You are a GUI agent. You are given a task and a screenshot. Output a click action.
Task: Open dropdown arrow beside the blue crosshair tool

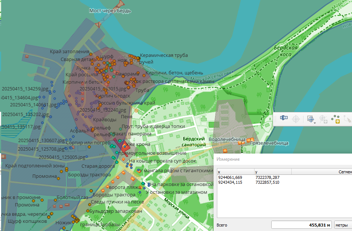[x=315, y=122]
